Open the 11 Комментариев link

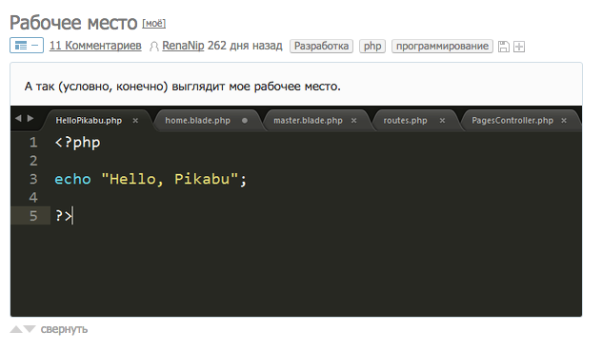coord(95,46)
